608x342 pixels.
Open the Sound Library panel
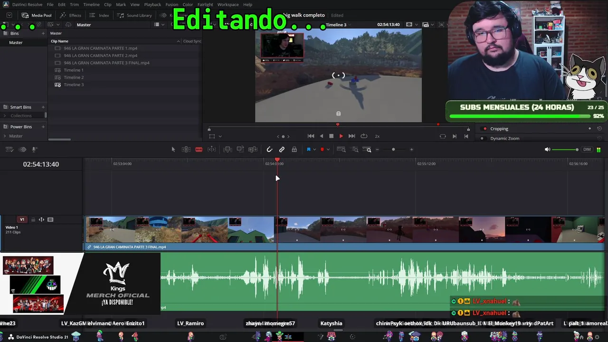[x=134, y=15]
